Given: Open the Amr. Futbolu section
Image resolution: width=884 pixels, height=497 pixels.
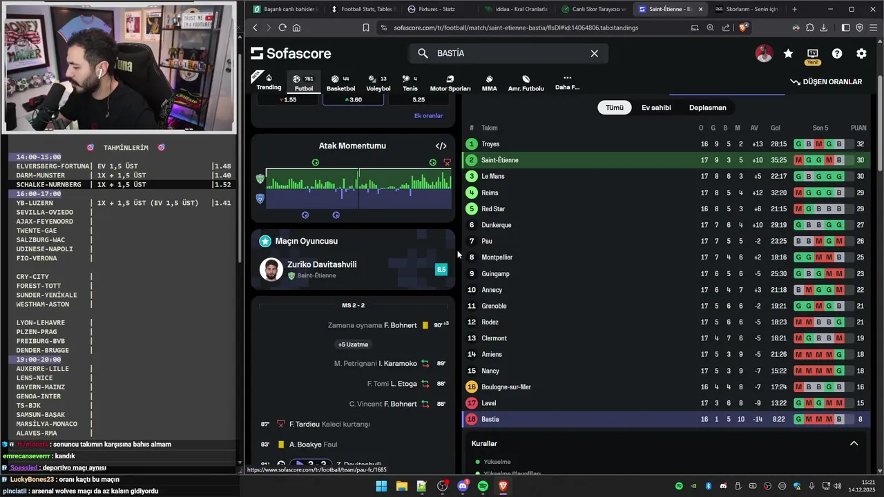Looking at the screenshot, I should pyautogui.click(x=526, y=83).
